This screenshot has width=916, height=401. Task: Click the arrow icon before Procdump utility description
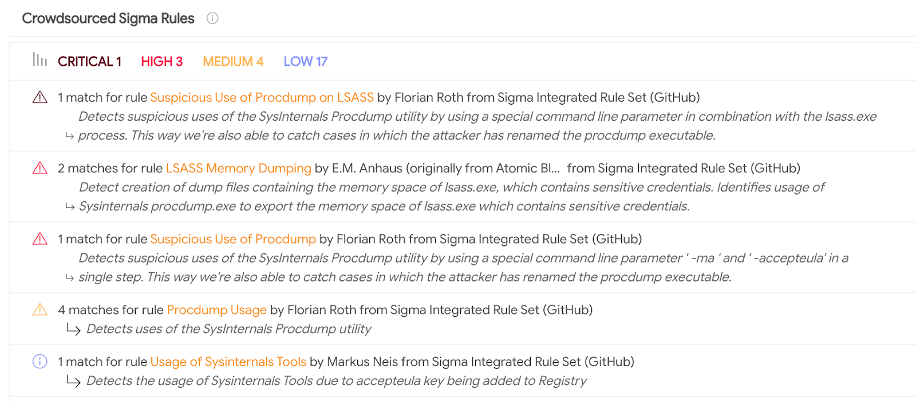[x=73, y=329]
